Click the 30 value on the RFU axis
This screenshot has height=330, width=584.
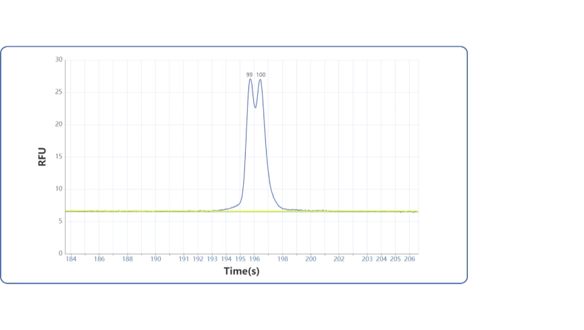click(x=59, y=60)
